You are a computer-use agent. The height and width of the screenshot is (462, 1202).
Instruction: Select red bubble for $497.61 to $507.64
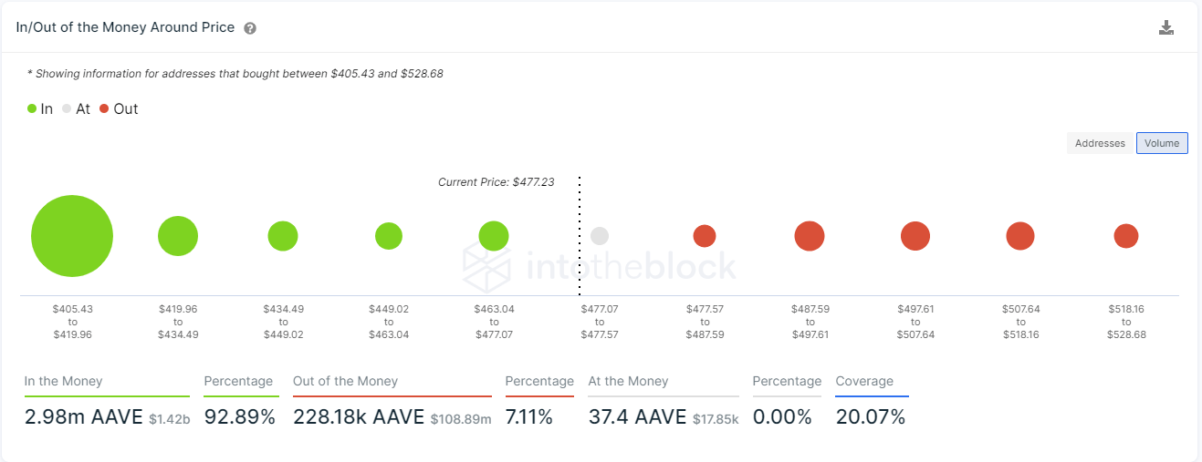tap(915, 236)
